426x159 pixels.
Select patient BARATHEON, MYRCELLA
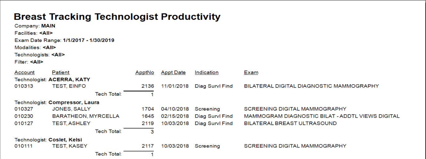click(x=86, y=116)
